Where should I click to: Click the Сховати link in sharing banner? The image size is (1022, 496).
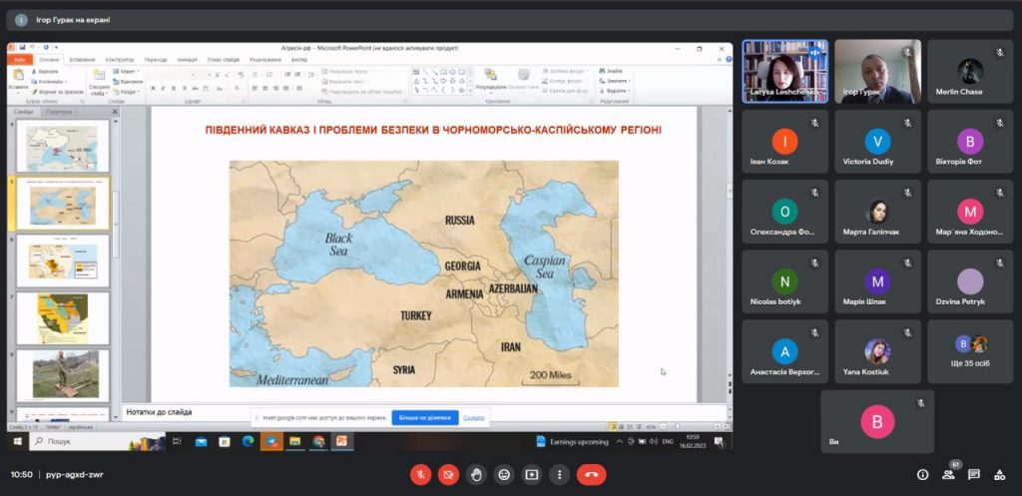[x=474, y=418]
